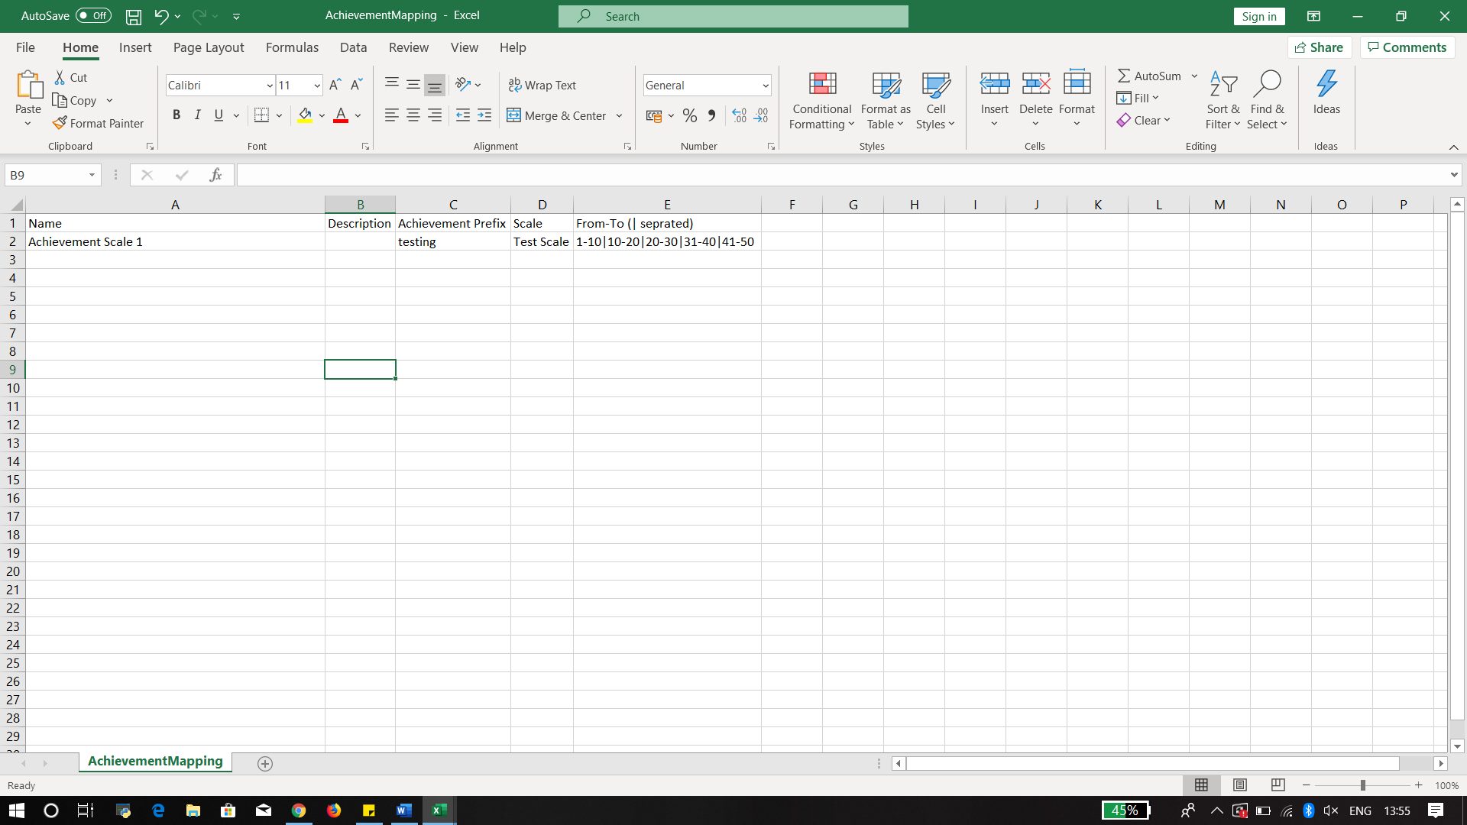Expand the AutoSum dropdown arrow

[x=1194, y=76]
